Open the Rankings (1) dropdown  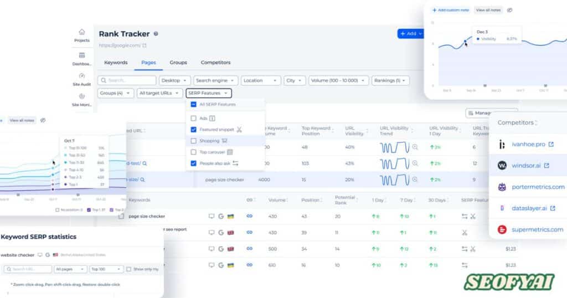(390, 80)
